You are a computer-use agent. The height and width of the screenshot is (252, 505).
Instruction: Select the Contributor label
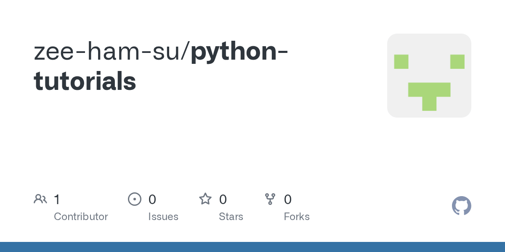81,217
